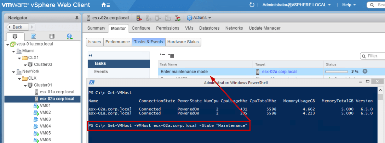
Task: Open the VMs tab
Action: pyautogui.click(x=189, y=28)
